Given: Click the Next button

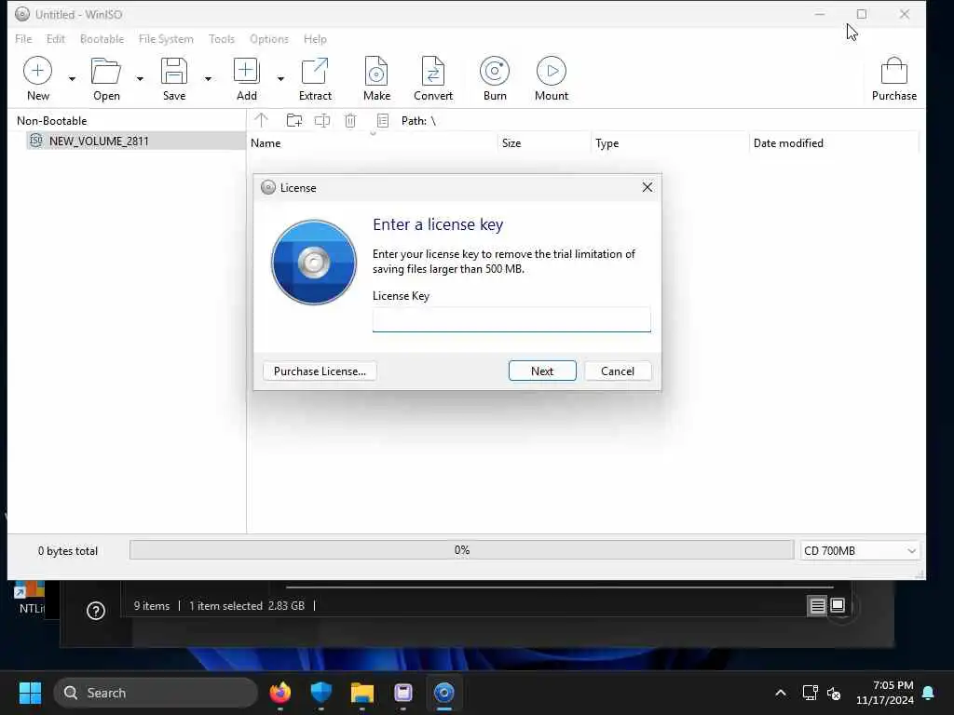Looking at the screenshot, I should (x=542, y=371).
